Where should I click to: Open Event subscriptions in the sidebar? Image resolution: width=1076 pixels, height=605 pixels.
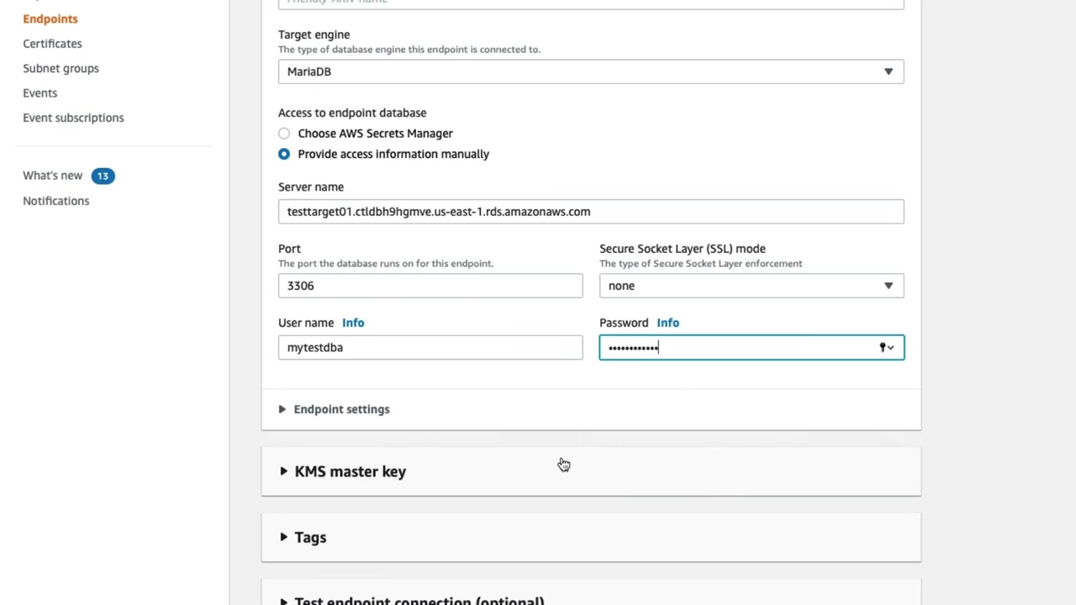pos(73,118)
